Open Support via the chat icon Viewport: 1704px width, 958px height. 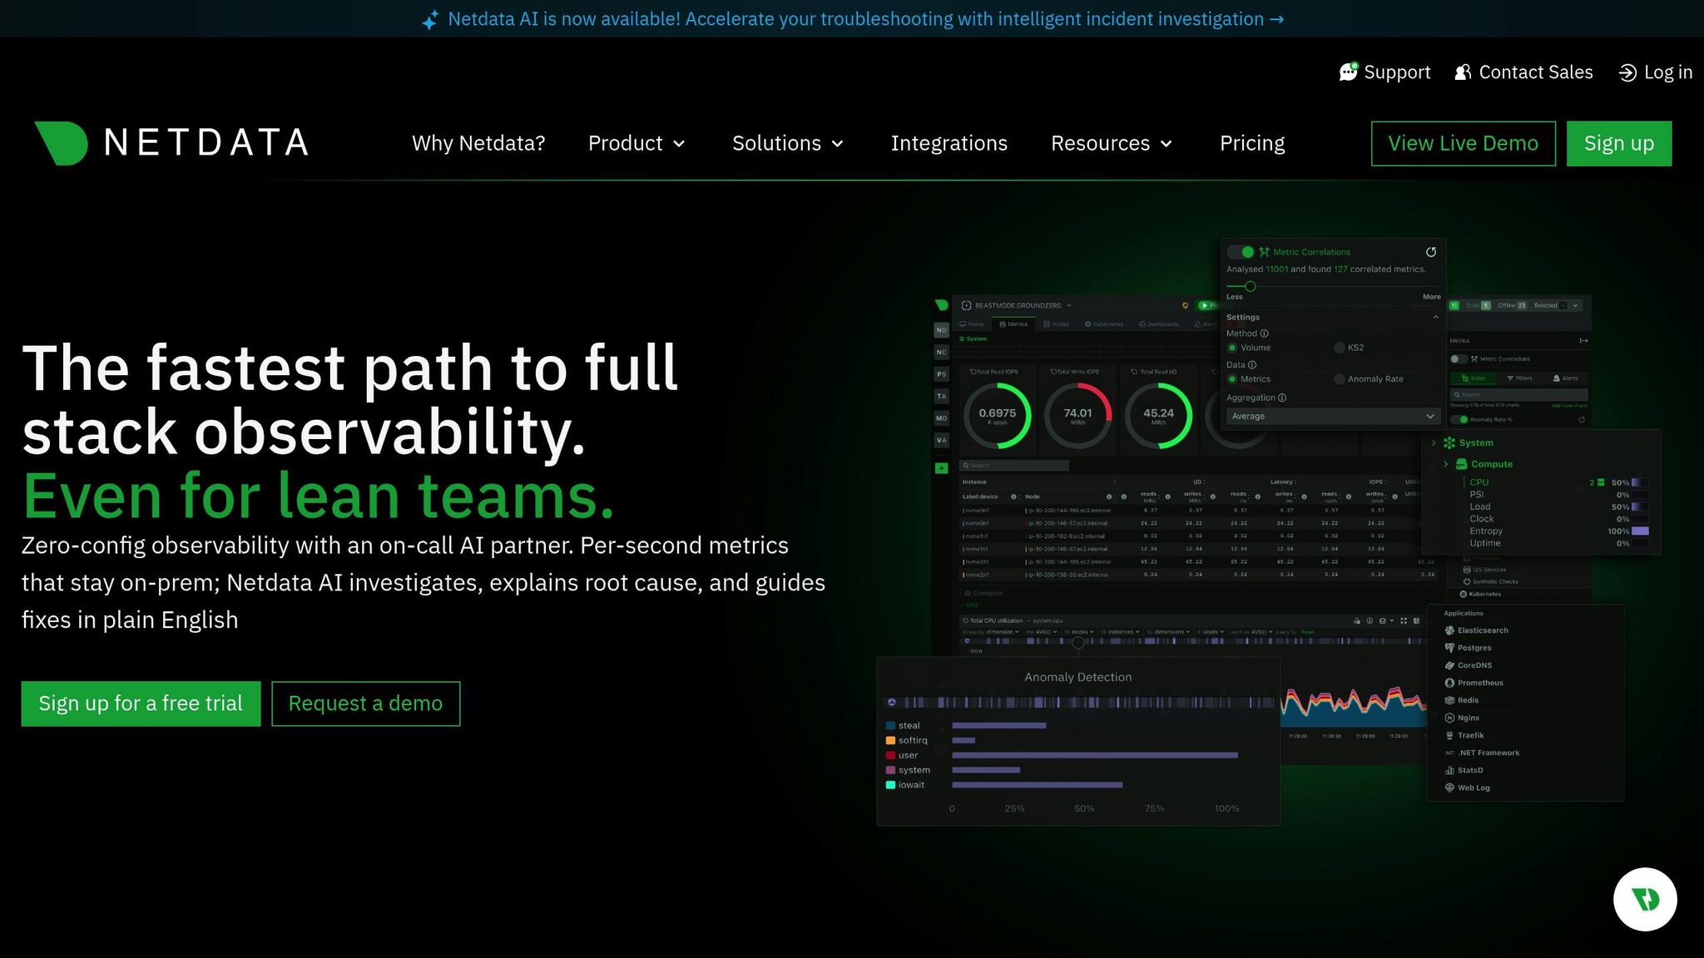point(1350,72)
